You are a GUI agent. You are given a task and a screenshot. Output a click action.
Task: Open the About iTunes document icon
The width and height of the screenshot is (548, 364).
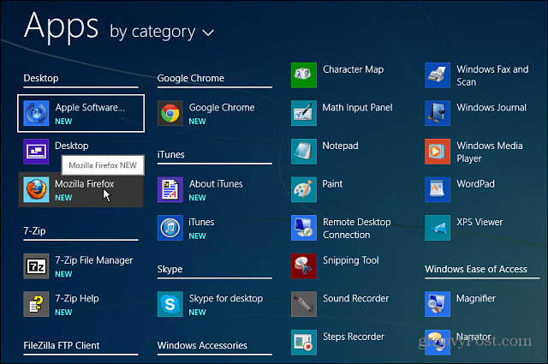pyautogui.click(x=170, y=189)
